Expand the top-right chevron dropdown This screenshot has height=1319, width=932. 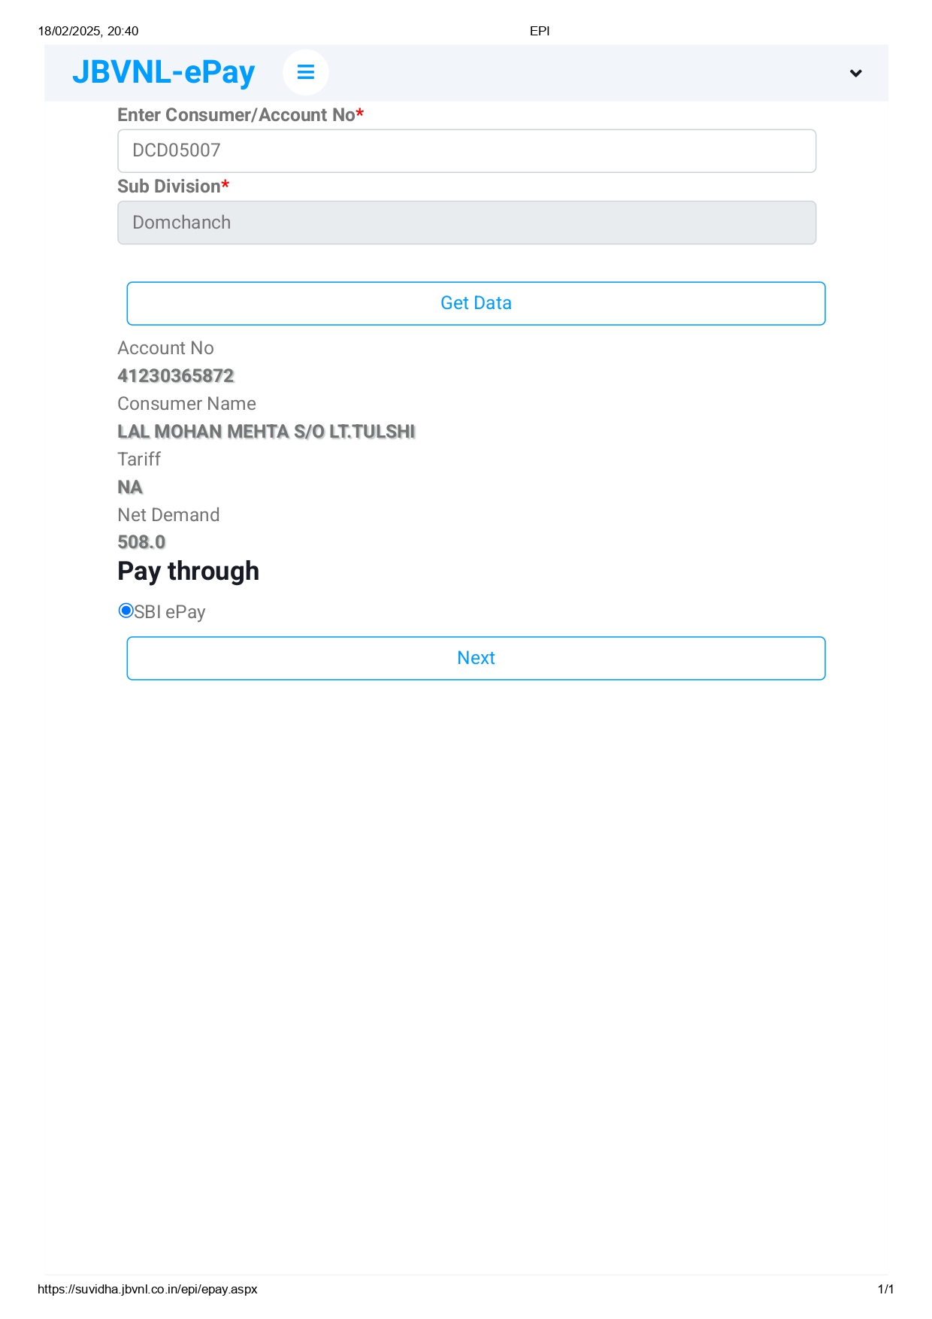(x=855, y=73)
